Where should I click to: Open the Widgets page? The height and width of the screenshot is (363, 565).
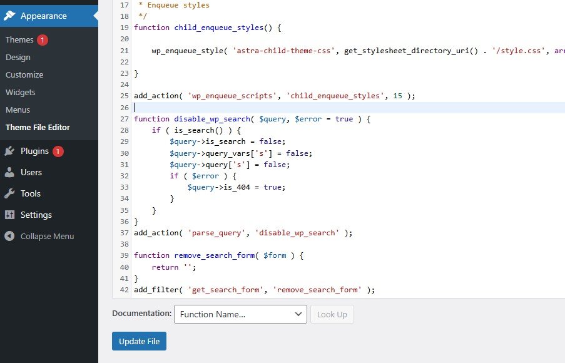[x=20, y=92]
